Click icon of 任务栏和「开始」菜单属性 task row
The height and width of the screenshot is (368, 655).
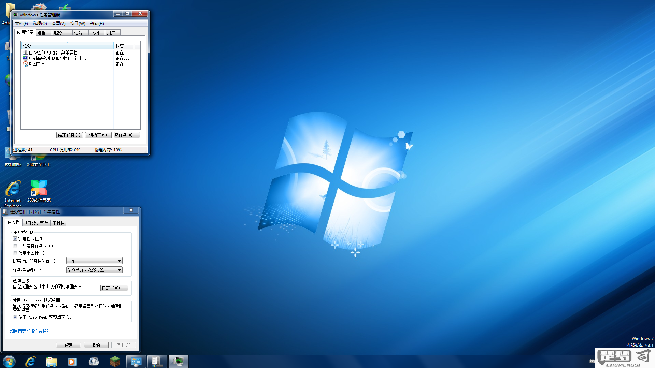25,53
